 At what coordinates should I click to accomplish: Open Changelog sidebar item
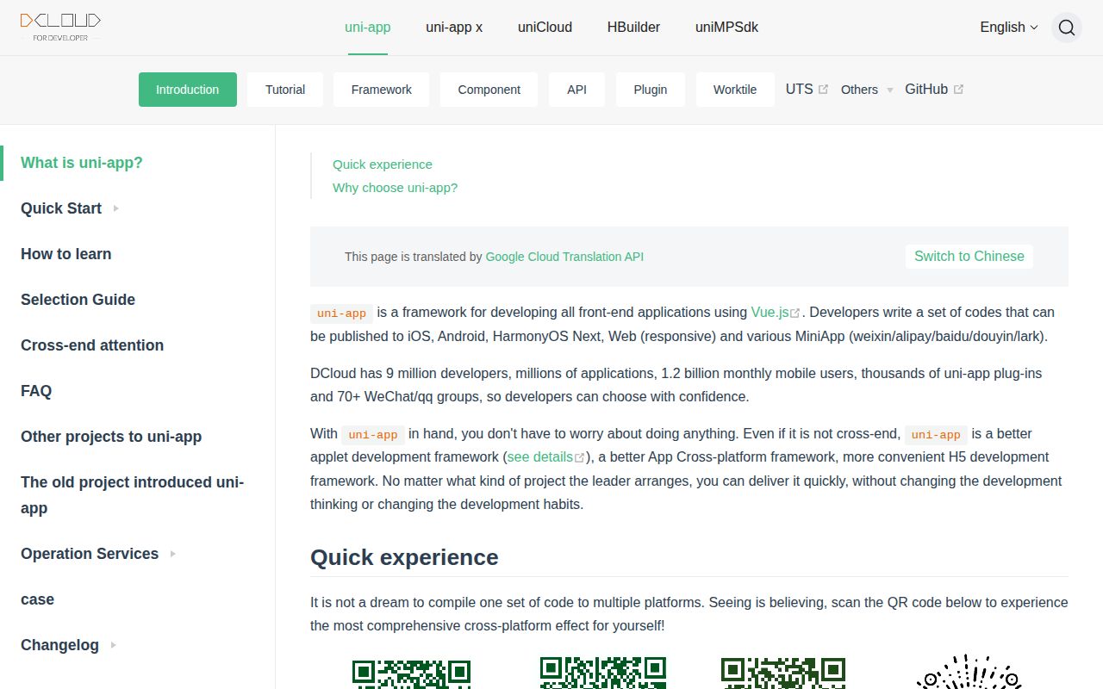click(59, 645)
